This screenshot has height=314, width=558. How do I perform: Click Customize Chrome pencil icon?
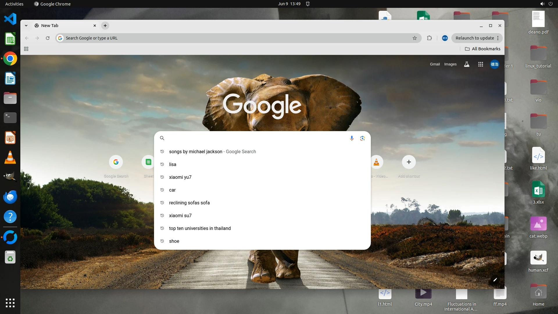click(495, 280)
